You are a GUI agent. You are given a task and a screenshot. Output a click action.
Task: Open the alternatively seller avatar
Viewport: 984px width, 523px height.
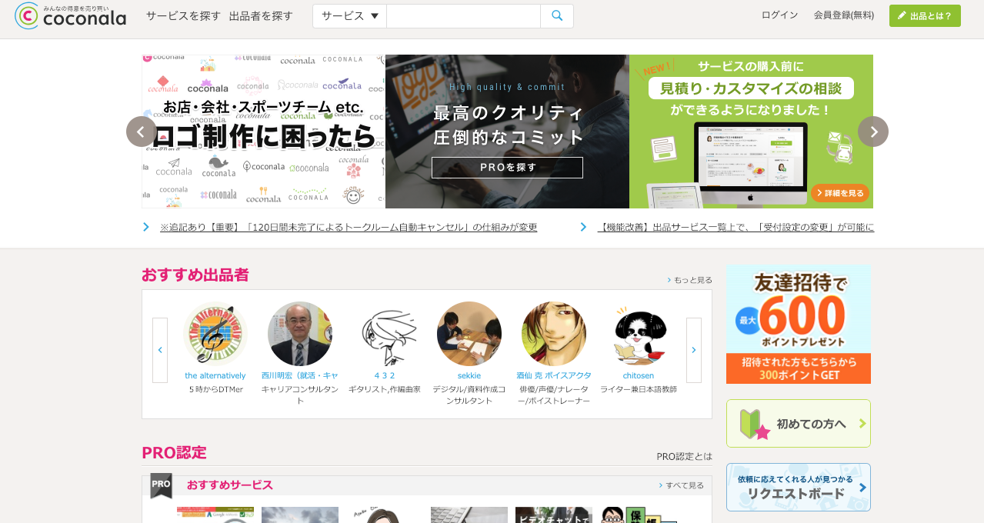coord(215,334)
